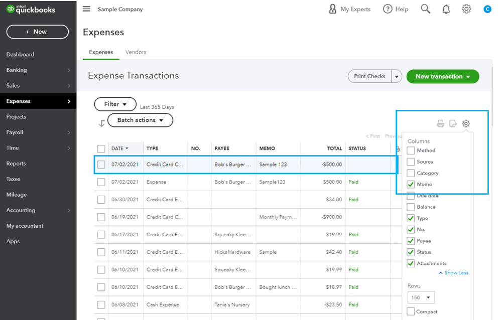Uncheck the Memo column checkbox
This screenshot has height=320, width=501.
point(411,184)
